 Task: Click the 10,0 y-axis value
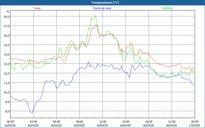click(7, 92)
